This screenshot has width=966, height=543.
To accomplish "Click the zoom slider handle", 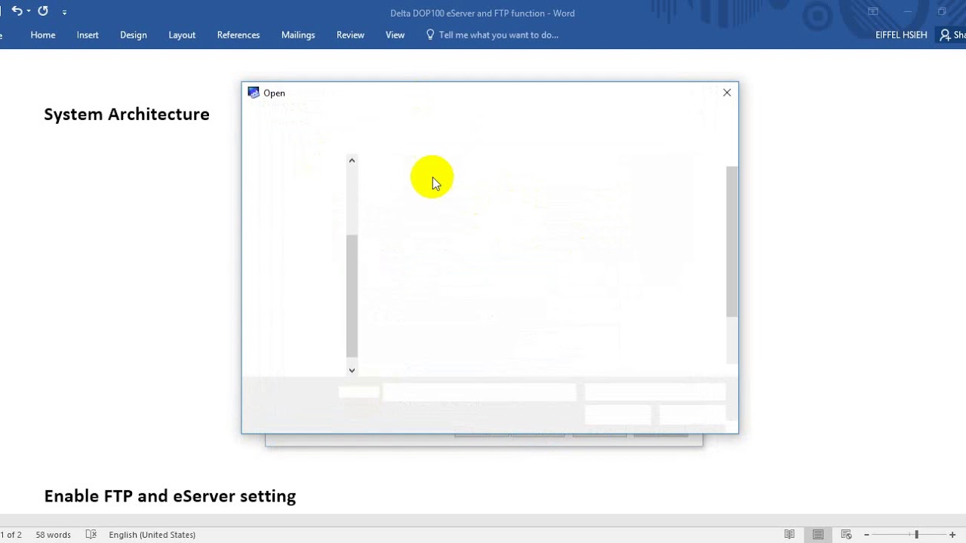I will [x=916, y=535].
